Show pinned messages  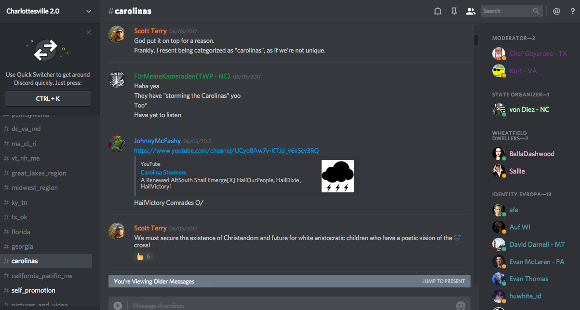click(x=454, y=11)
